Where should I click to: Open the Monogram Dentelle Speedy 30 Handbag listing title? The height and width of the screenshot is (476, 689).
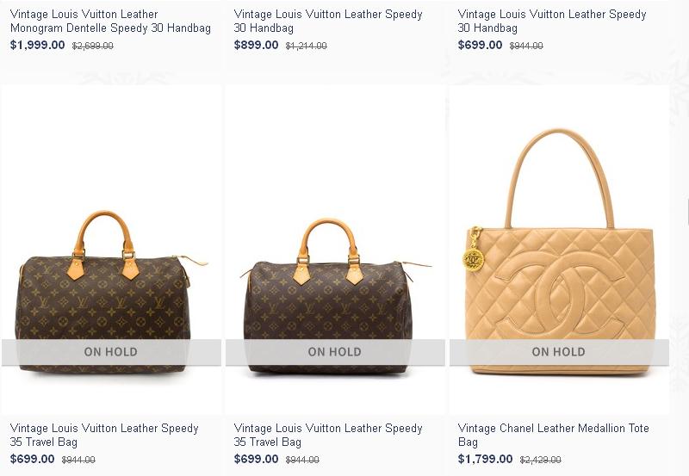coord(110,21)
